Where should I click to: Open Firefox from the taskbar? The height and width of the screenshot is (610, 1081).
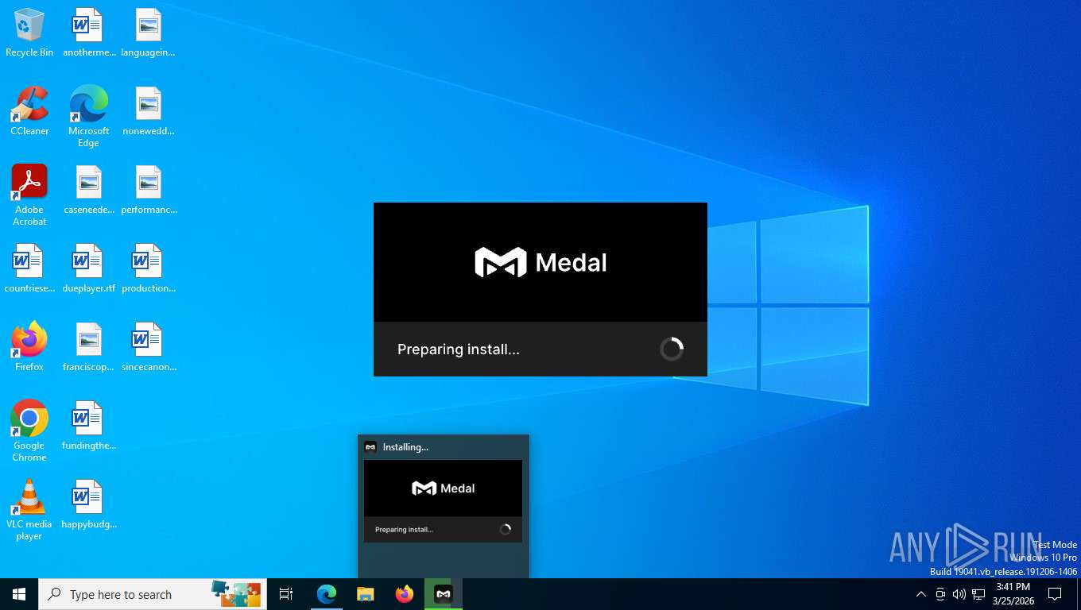[x=405, y=593]
